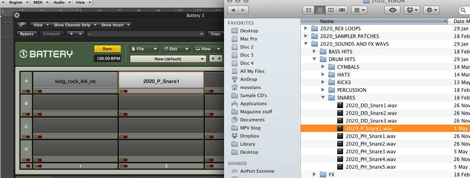
Task: Open the plugin preset name field
Action: coord(146,34)
